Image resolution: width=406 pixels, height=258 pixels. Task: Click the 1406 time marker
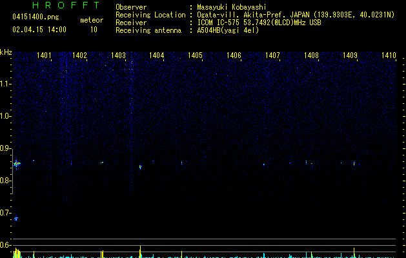234,55
